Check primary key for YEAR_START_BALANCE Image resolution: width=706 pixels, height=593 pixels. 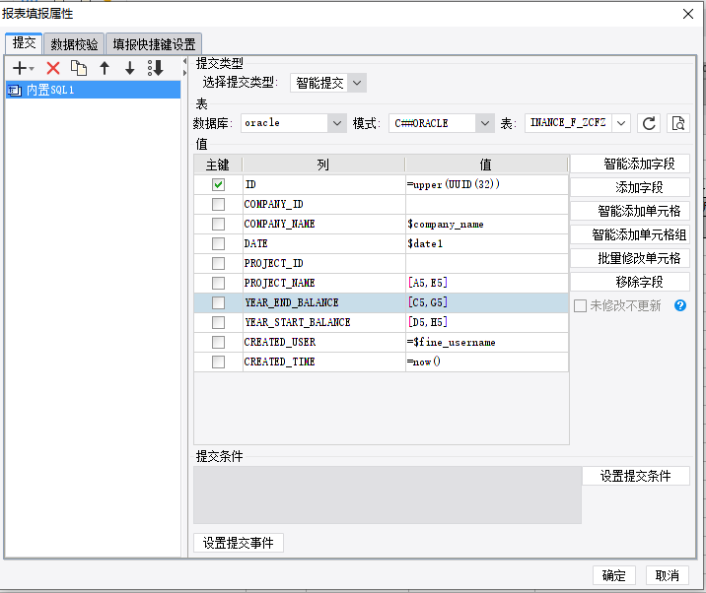tap(218, 322)
